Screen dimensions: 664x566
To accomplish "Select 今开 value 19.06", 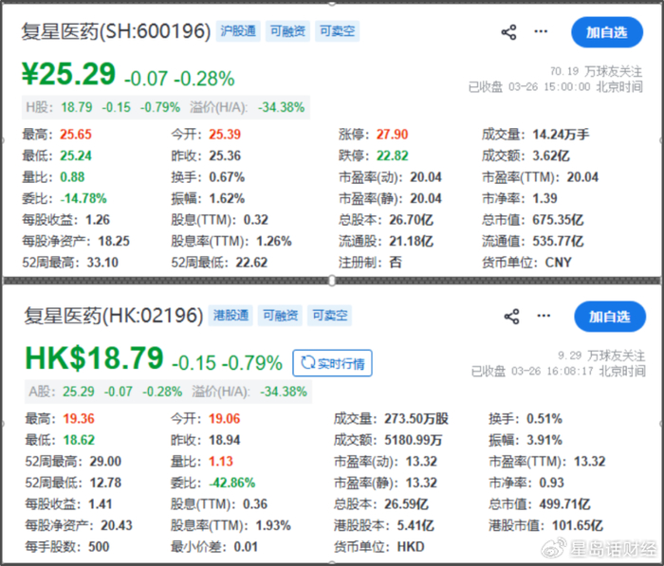I will (x=225, y=419).
